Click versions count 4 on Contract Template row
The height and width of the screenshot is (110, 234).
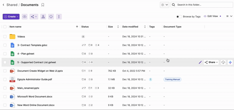coord(97,45)
